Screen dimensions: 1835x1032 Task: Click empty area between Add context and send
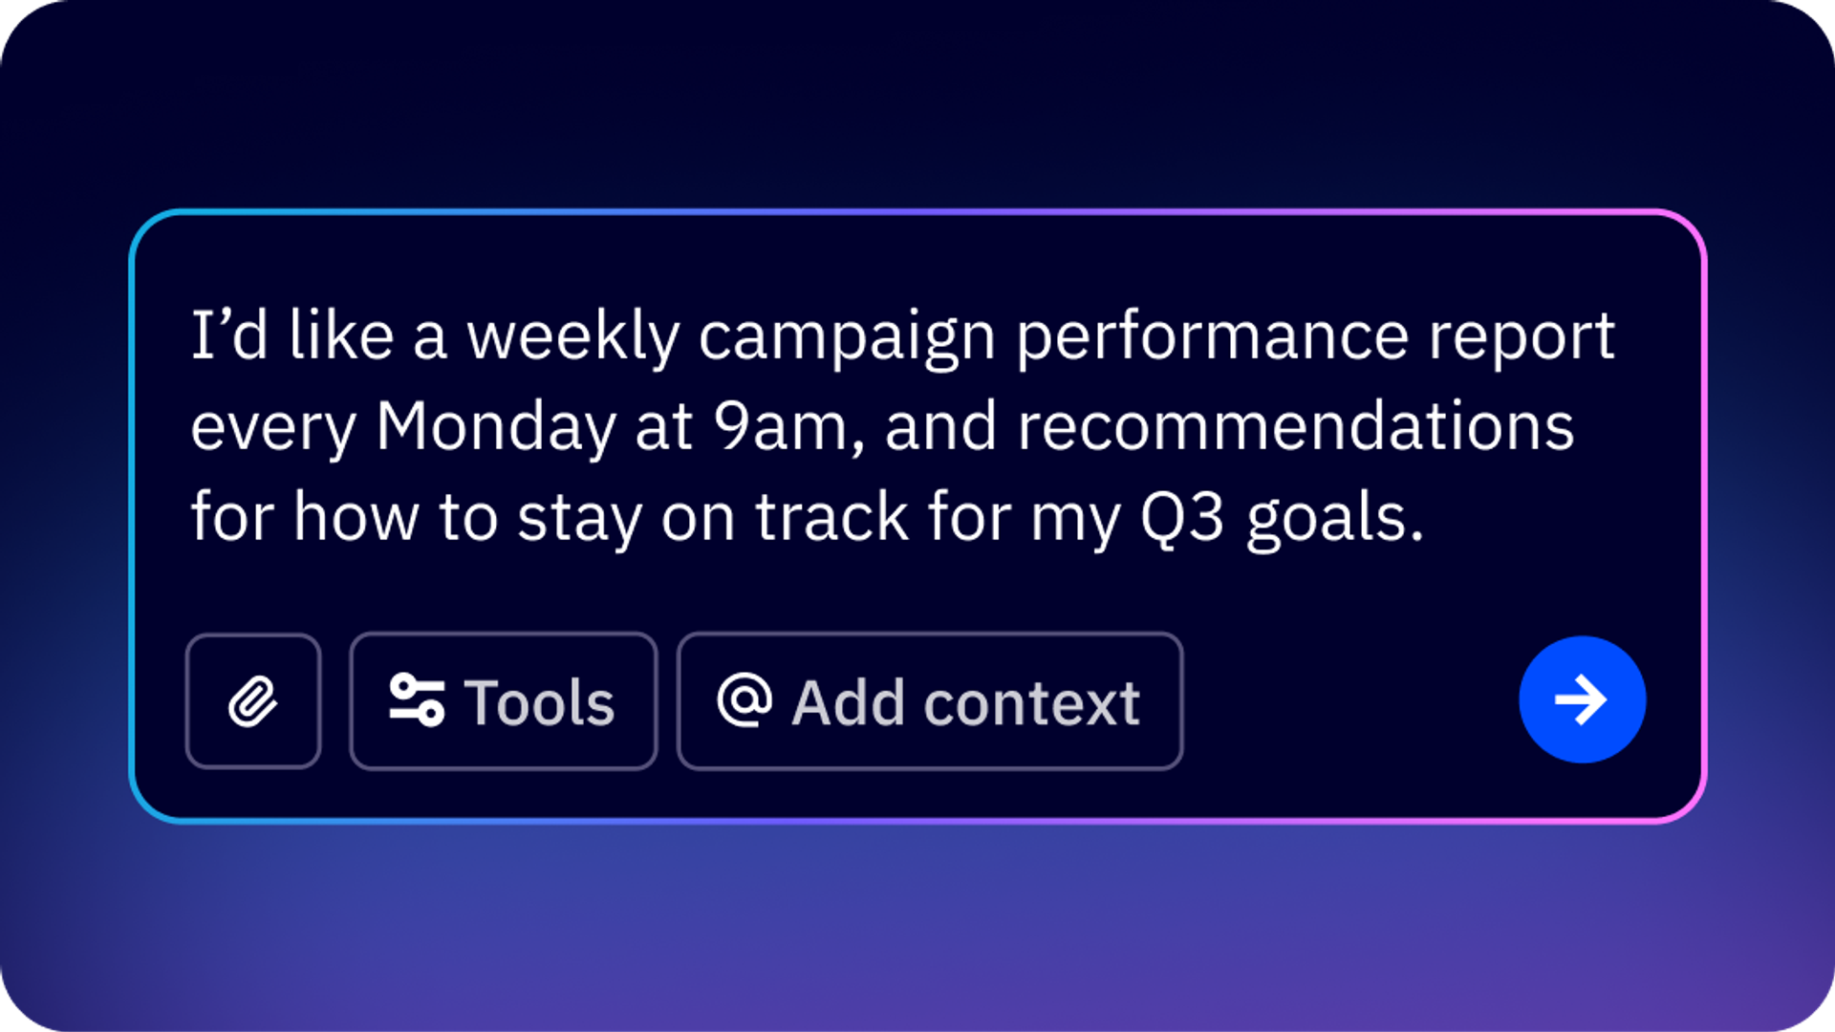pyautogui.click(x=1350, y=700)
